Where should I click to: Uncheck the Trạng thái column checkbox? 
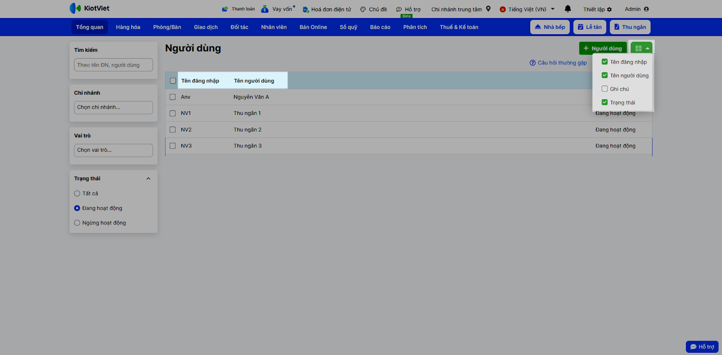click(605, 102)
